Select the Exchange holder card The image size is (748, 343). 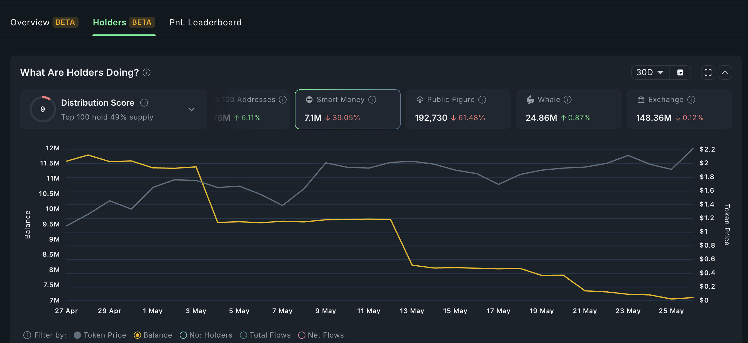pos(679,109)
